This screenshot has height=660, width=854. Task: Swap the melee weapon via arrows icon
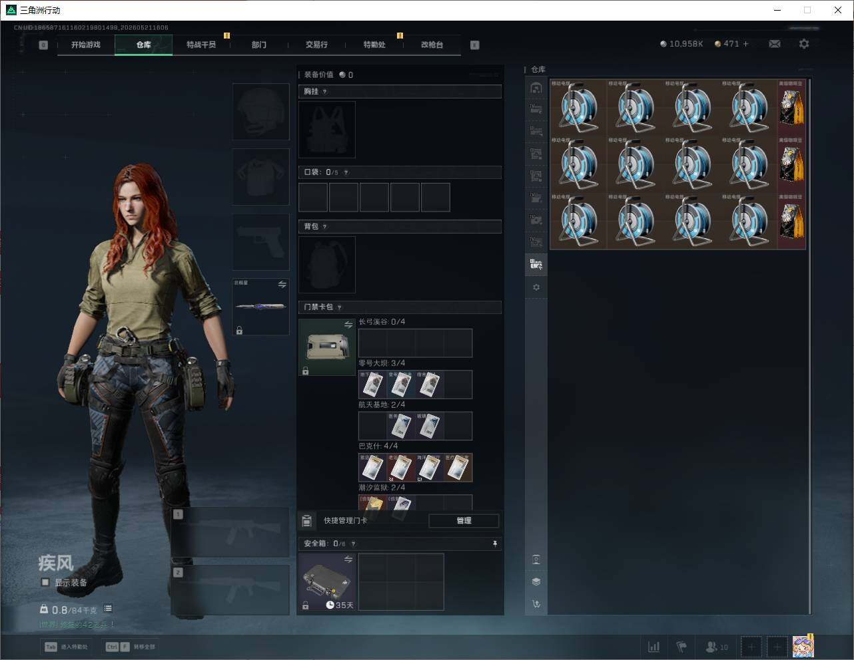point(282,285)
